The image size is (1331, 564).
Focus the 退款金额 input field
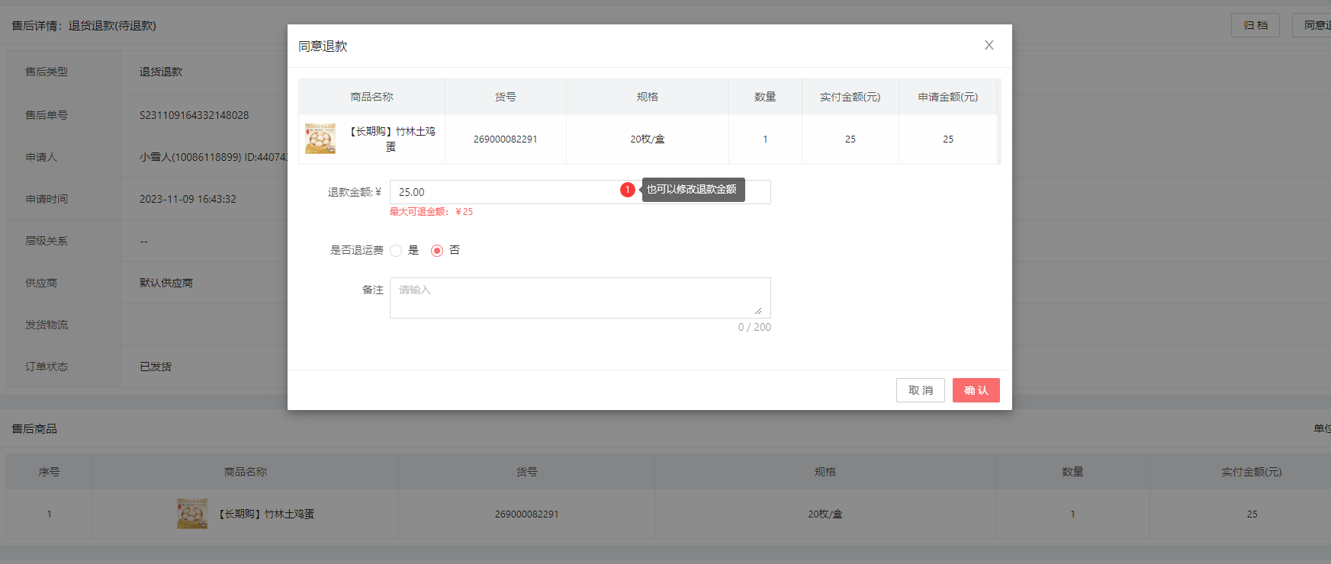click(503, 192)
